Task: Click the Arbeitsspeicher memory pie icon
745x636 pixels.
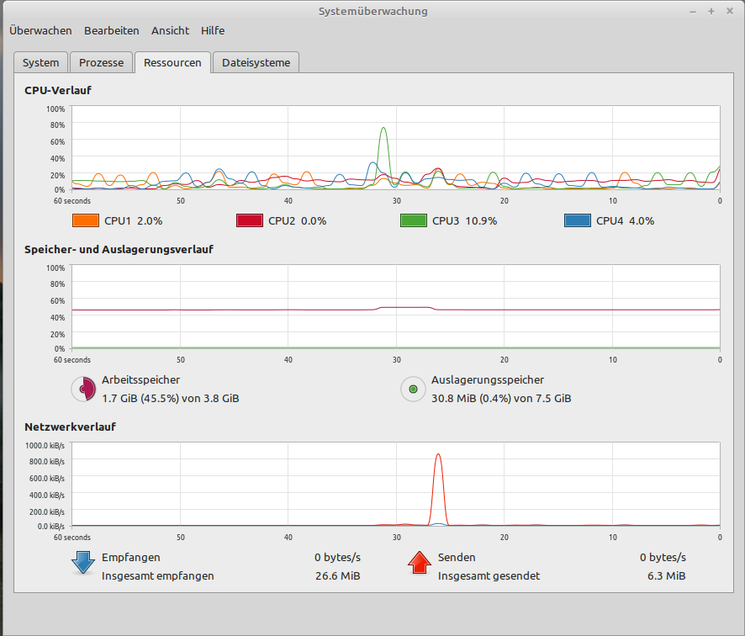Action: click(84, 389)
